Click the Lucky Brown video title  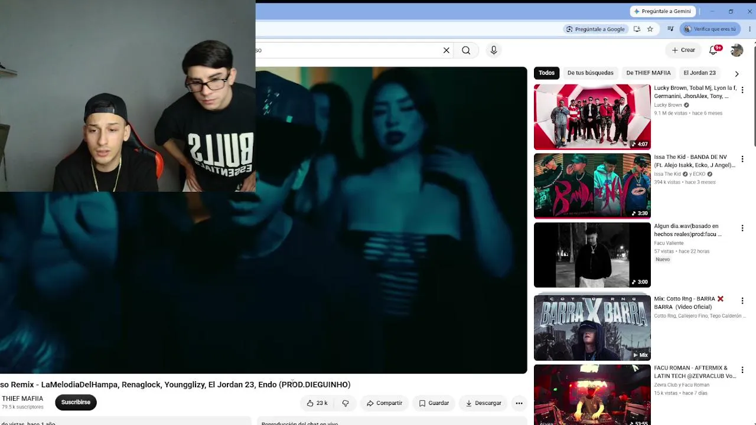695,92
